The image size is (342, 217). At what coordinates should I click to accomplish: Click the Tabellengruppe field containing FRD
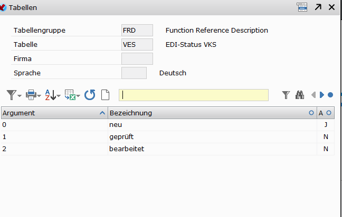click(137, 31)
